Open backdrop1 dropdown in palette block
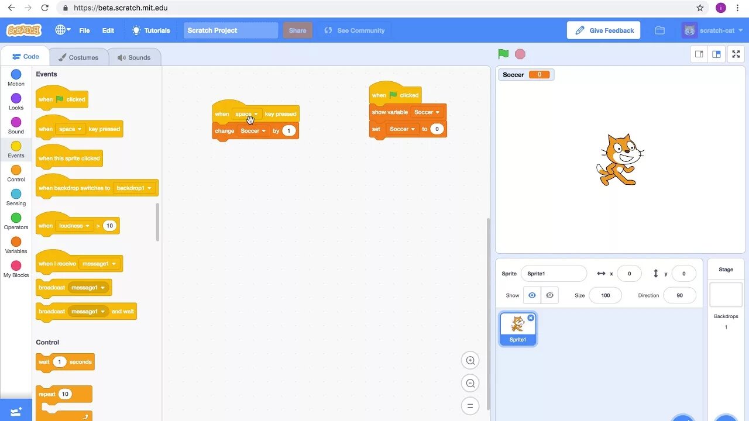The image size is (749, 421). click(135, 188)
